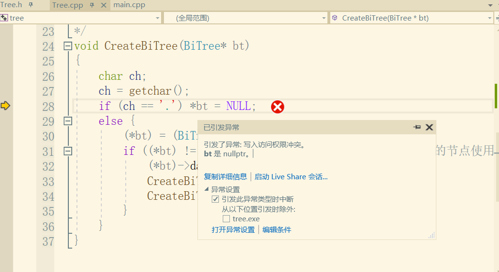Close the Tree.cpp tab
The height and width of the screenshot is (272, 499).
click(x=103, y=5)
